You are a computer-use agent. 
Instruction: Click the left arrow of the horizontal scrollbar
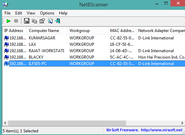[x=5, y=123]
